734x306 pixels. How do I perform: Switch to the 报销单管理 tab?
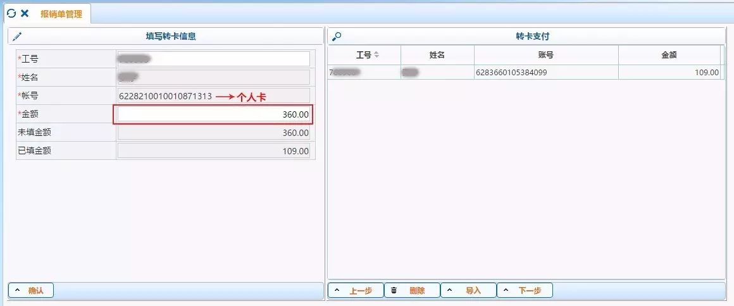point(61,13)
